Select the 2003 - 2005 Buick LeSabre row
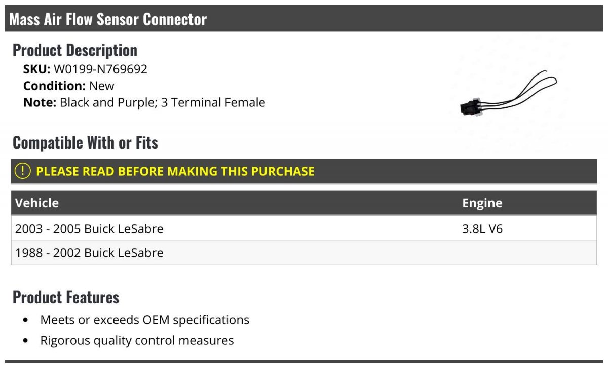Image resolution: width=608 pixels, height=368 pixels. (304, 229)
